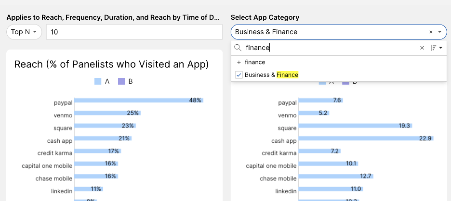Click the finance search input
Image resolution: width=451 pixels, height=201 pixels.
(x=328, y=48)
